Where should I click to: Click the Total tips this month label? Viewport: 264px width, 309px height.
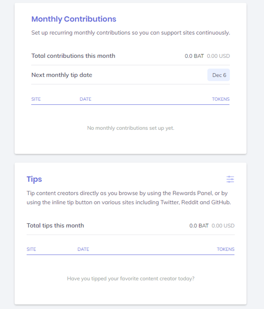tap(55, 226)
